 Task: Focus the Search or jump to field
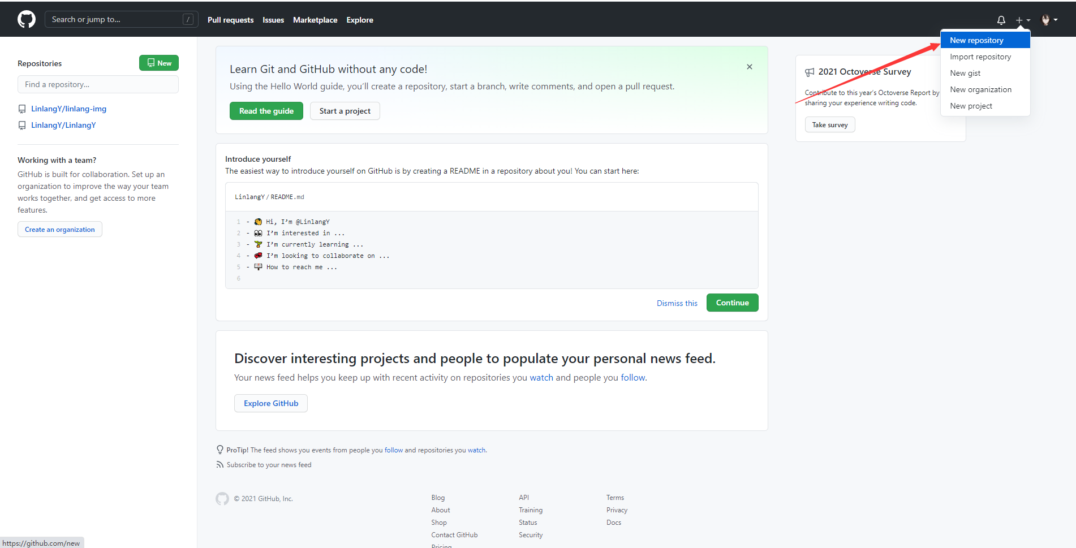tap(121, 19)
